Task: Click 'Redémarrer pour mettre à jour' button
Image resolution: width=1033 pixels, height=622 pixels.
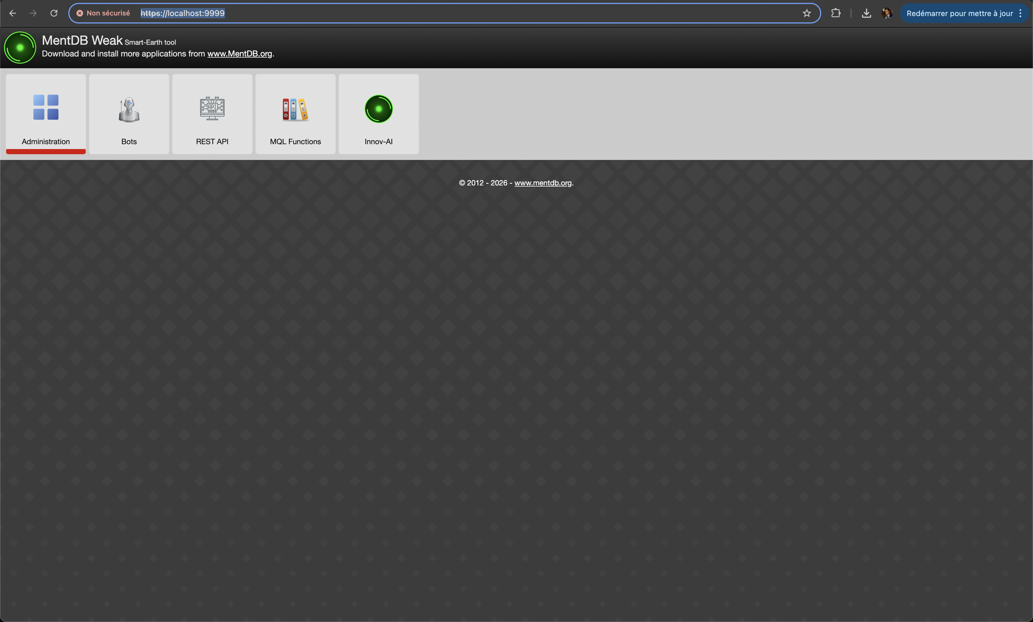Action: pos(959,13)
